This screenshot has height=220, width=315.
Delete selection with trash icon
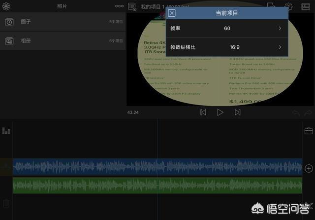point(6,204)
